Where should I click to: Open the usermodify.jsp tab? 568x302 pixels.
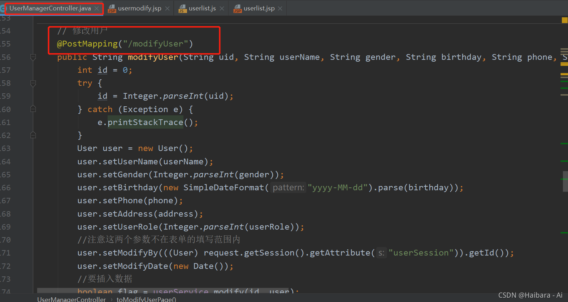click(139, 8)
